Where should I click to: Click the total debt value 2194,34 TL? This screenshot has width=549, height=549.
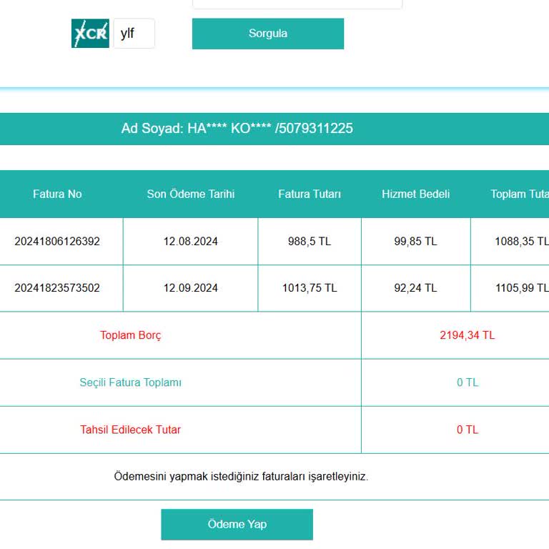pyautogui.click(x=467, y=335)
